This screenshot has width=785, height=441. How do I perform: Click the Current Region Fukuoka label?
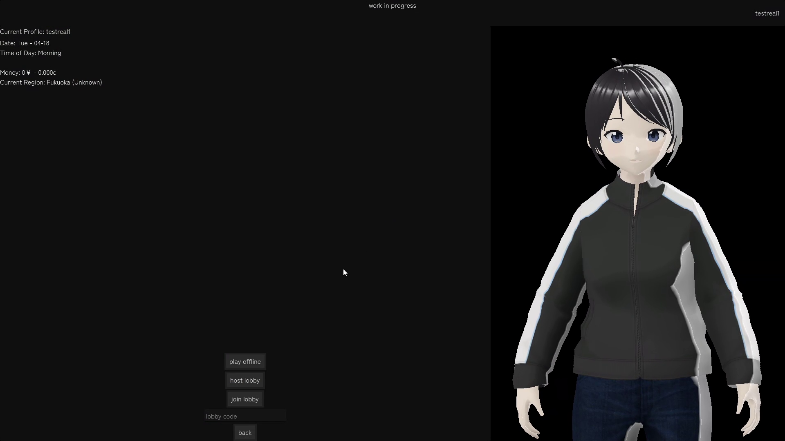tap(51, 82)
